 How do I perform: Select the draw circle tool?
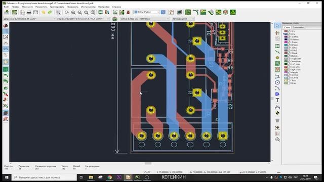tap(277, 82)
